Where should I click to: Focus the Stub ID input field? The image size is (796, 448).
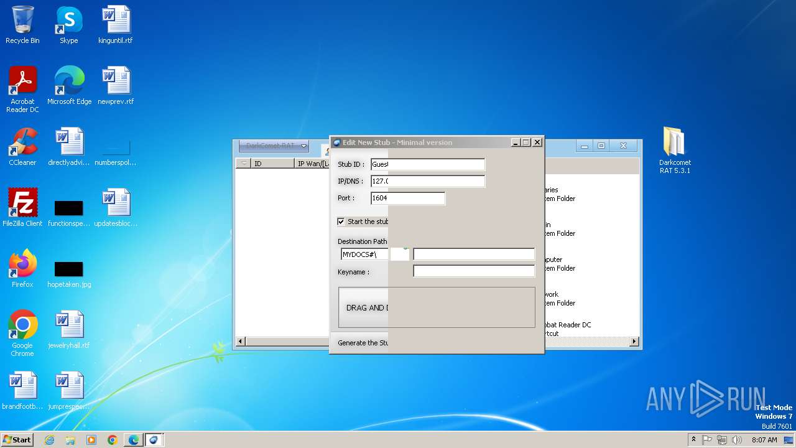(427, 164)
